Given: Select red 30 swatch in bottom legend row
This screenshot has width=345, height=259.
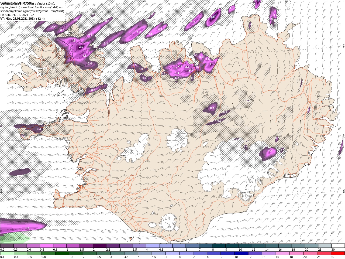Looking at the screenshot, I should [x=337, y=253].
